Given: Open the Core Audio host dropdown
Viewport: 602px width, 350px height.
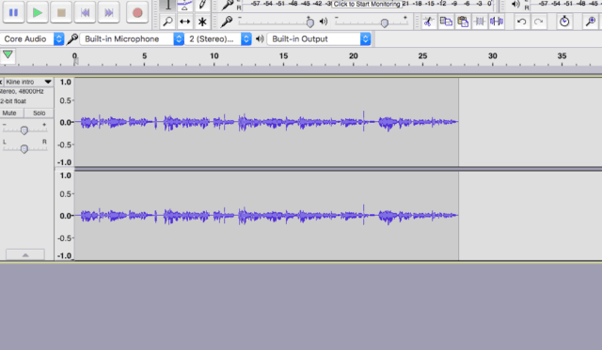Looking at the screenshot, I should click(32, 39).
